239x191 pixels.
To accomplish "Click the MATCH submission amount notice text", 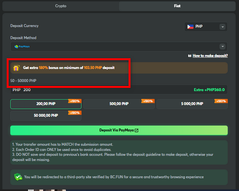I will pyautogui.click(x=63, y=144).
